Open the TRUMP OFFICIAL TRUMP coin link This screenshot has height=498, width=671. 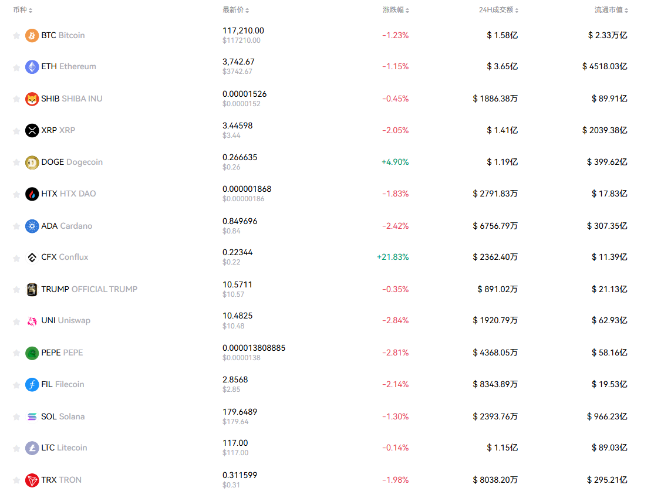[89, 289]
